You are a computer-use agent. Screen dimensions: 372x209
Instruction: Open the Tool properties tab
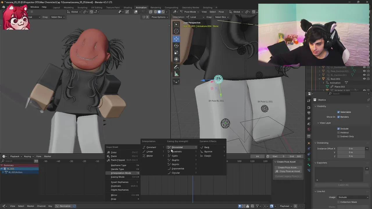tap(309, 100)
